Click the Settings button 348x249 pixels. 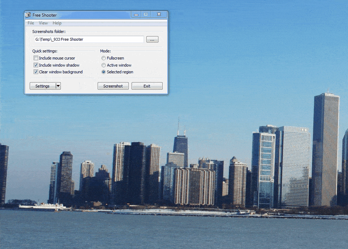(x=42, y=86)
